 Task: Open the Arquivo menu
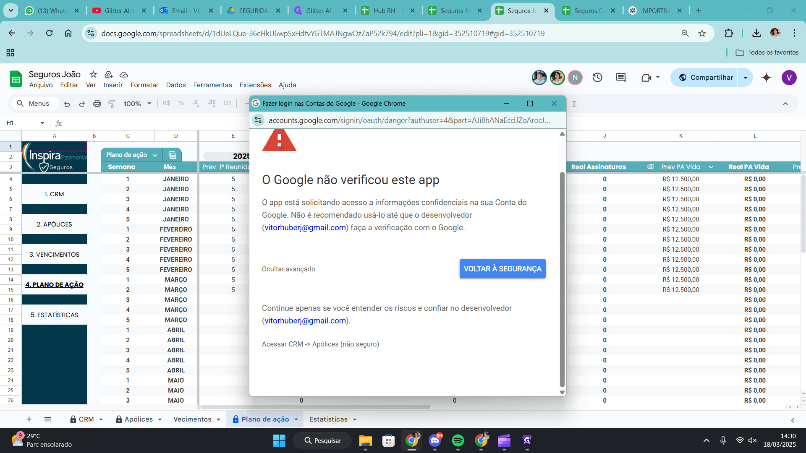[41, 85]
